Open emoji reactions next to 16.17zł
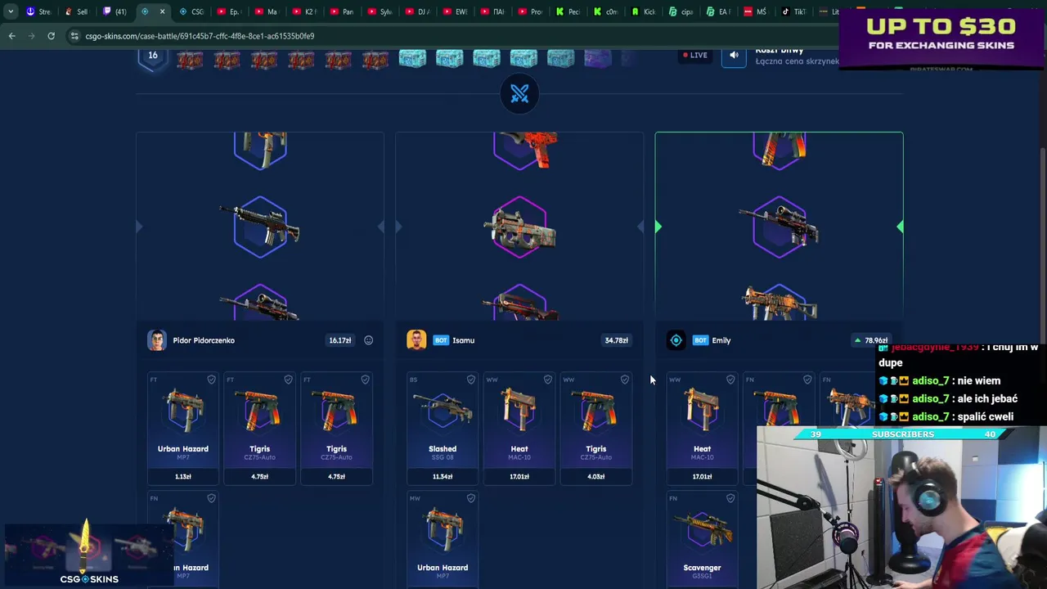Screen dimensions: 1047x589 point(368,340)
